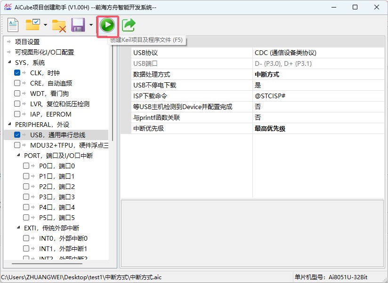Enable the CRE, 自动追频 checkbox
Image resolution: width=388 pixels, height=283 pixels.
pos(17,83)
